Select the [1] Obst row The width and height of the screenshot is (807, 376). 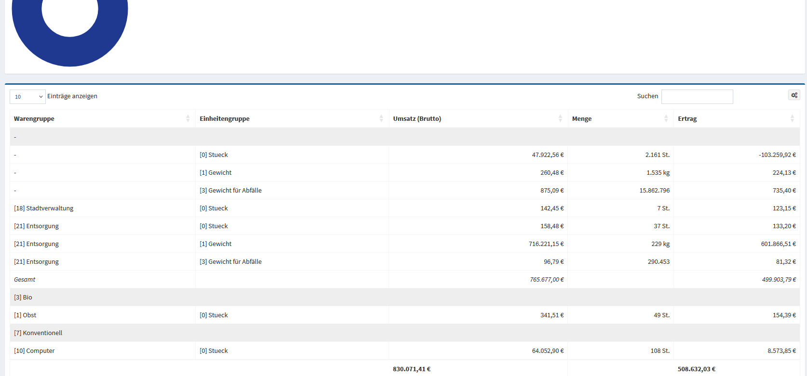click(x=25, y=315)
